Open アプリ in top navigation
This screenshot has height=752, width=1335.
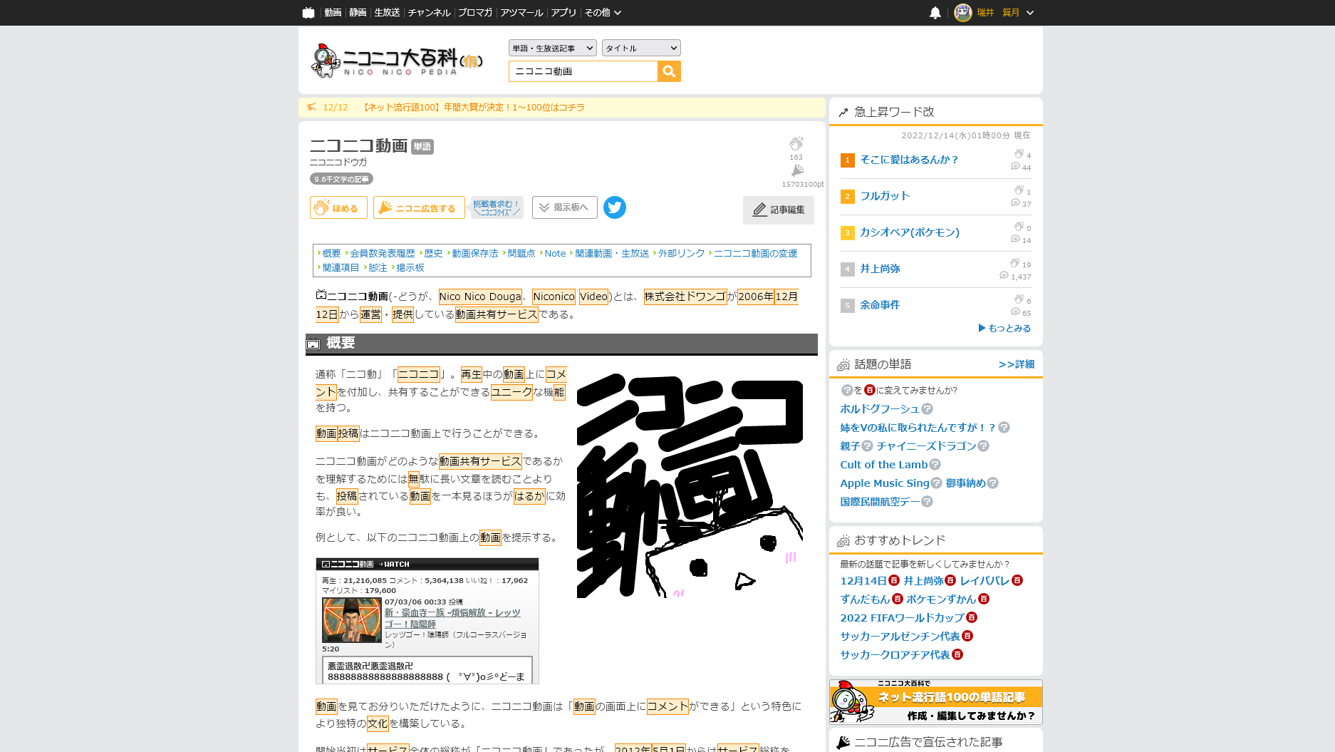(x=563, y=13)
